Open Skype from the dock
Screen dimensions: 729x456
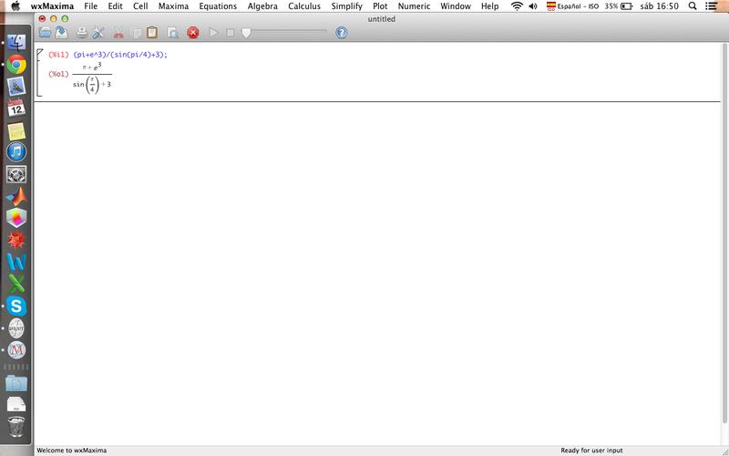pyautogui.click(x=15, y=306)
